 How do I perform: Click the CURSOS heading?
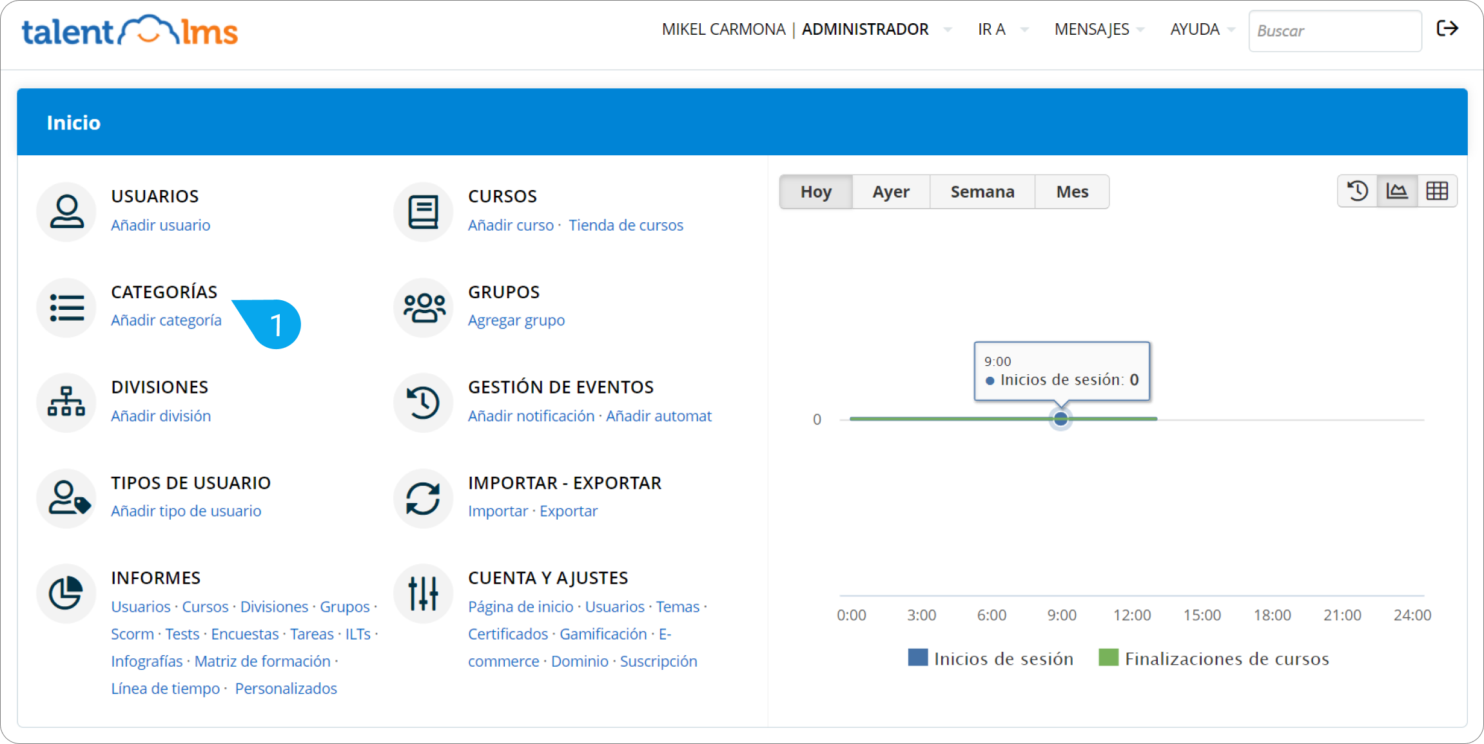(x=502, y=196)
